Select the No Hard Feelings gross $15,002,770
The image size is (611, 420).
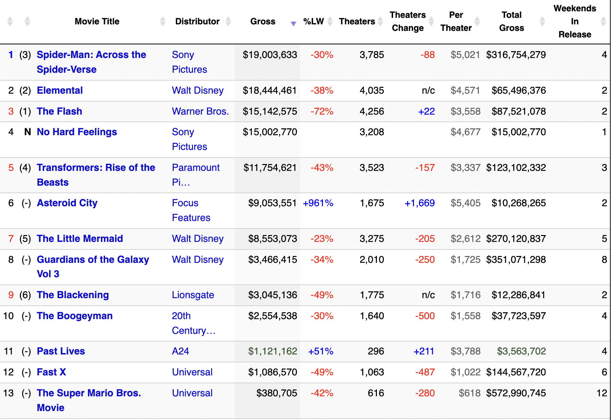point(270,132)
